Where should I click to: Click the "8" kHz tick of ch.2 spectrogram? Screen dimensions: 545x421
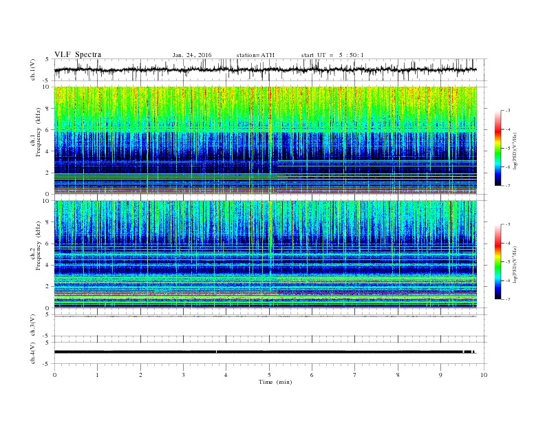click(x=47, y=222)
